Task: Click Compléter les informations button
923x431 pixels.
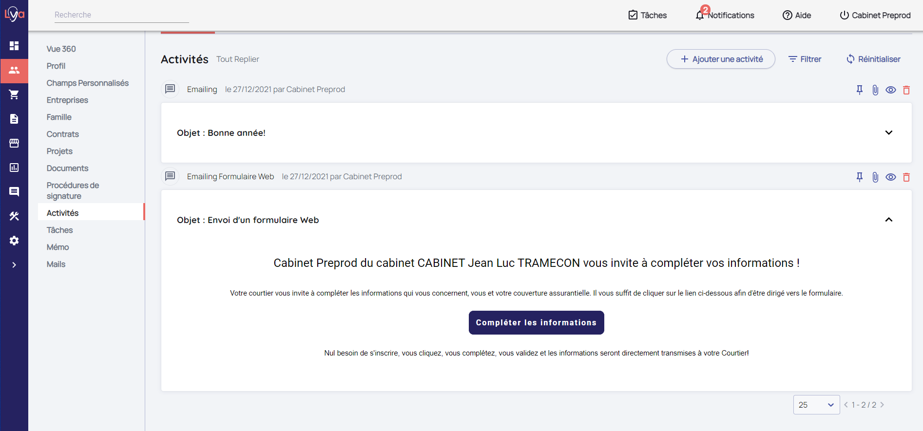Action: tap(536, 322)
